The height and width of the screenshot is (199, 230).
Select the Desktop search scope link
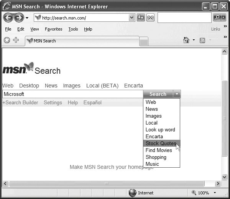coord(29,86)
